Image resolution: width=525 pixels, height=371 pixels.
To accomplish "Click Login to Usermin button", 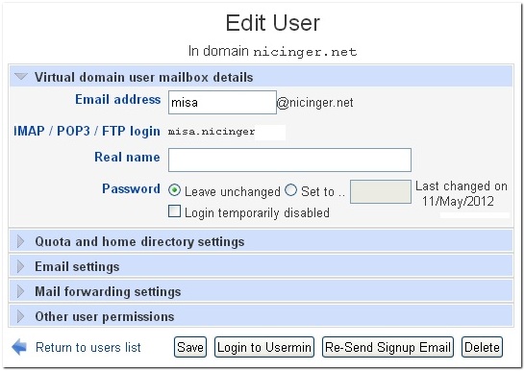I will (264, 347).
